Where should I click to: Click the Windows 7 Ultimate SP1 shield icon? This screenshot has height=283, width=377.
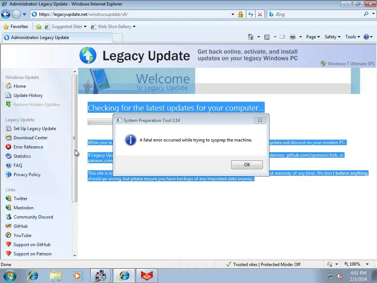coord(323,63)
